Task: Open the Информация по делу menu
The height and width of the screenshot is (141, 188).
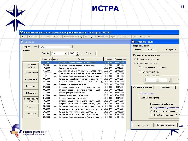Action: point(73,37)
